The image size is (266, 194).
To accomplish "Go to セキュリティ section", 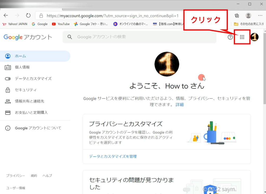I will click(25, 90).
